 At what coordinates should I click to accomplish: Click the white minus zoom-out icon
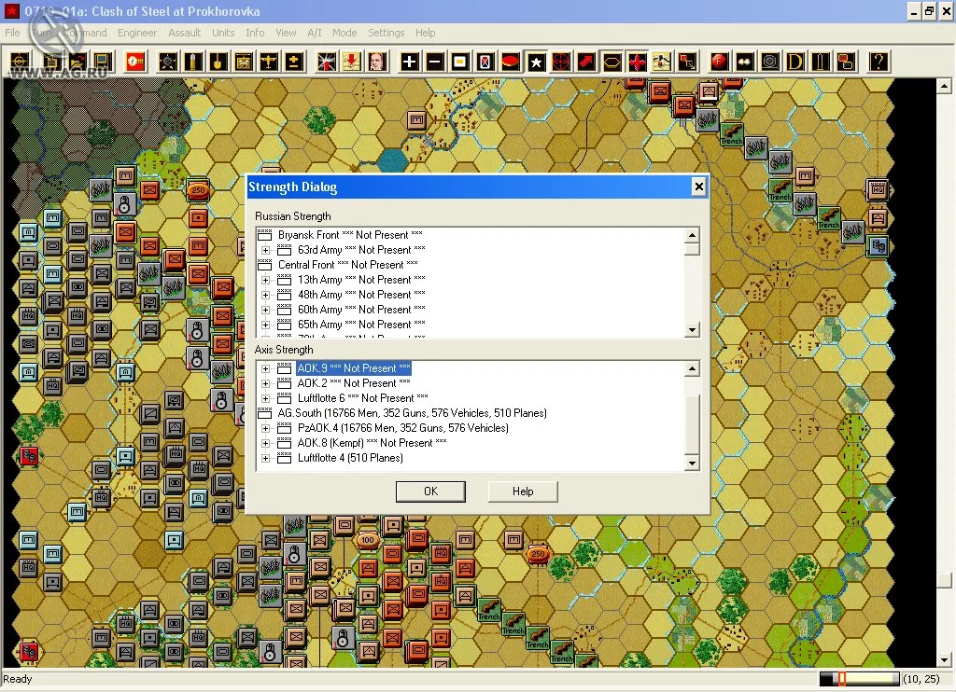[435, 62]
